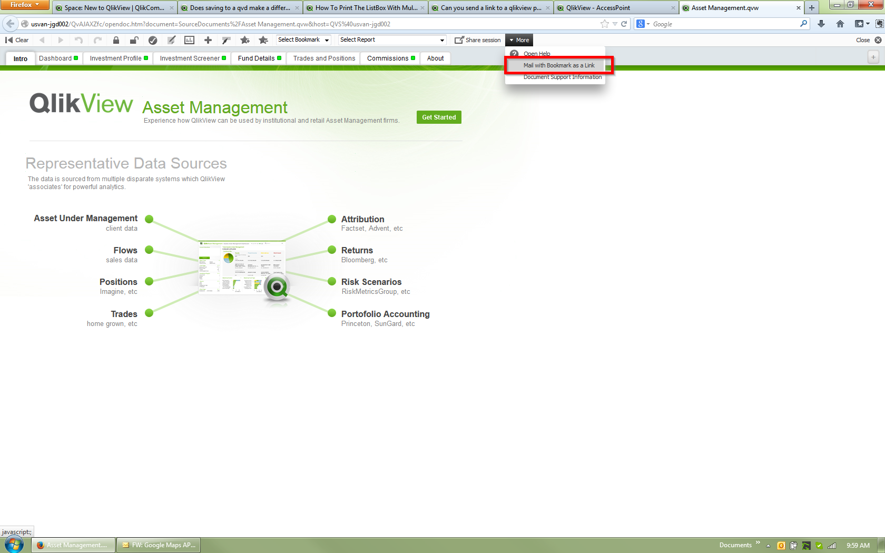The image size is (885, 553).
Task: Click the dashboard preview thumbnail image
Action: [x=242, y=268]
